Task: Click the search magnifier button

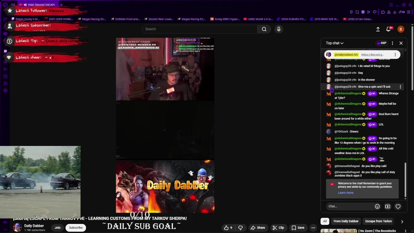Action: pos(264,29)
